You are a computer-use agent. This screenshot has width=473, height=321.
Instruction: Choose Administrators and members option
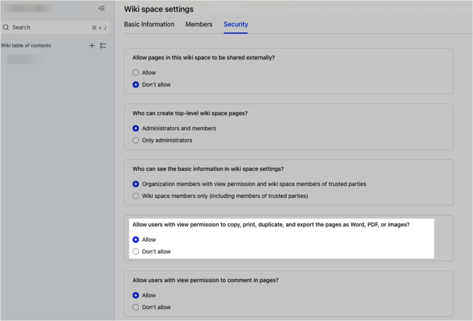click(136, 128)
